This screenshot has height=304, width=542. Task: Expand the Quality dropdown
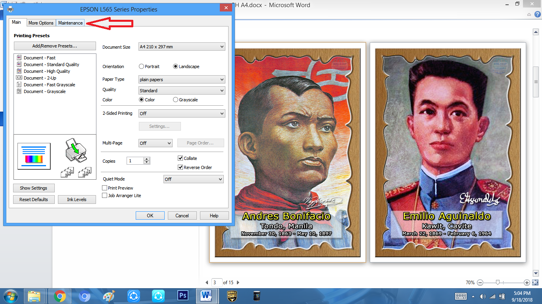(x=182, y=91)
